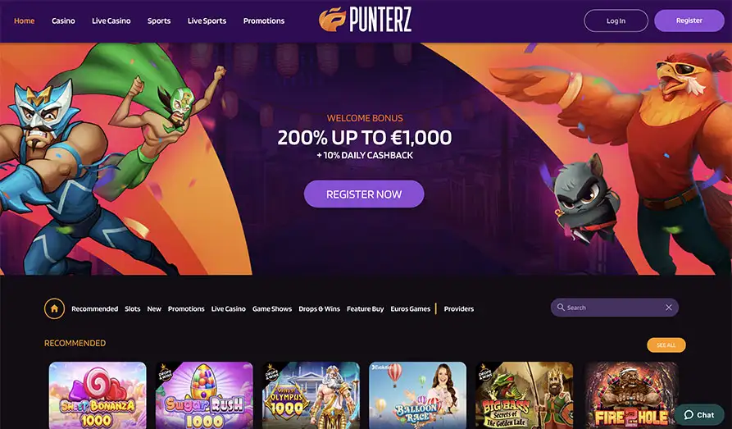
Task: Click the purple Register button in header
Action: (x=689, y=21)
